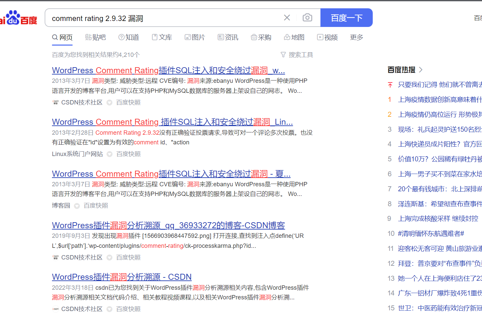482x324 pixels.
Task: Click funnel icon beside 搜索工具
Action: (x=283, y=55)
